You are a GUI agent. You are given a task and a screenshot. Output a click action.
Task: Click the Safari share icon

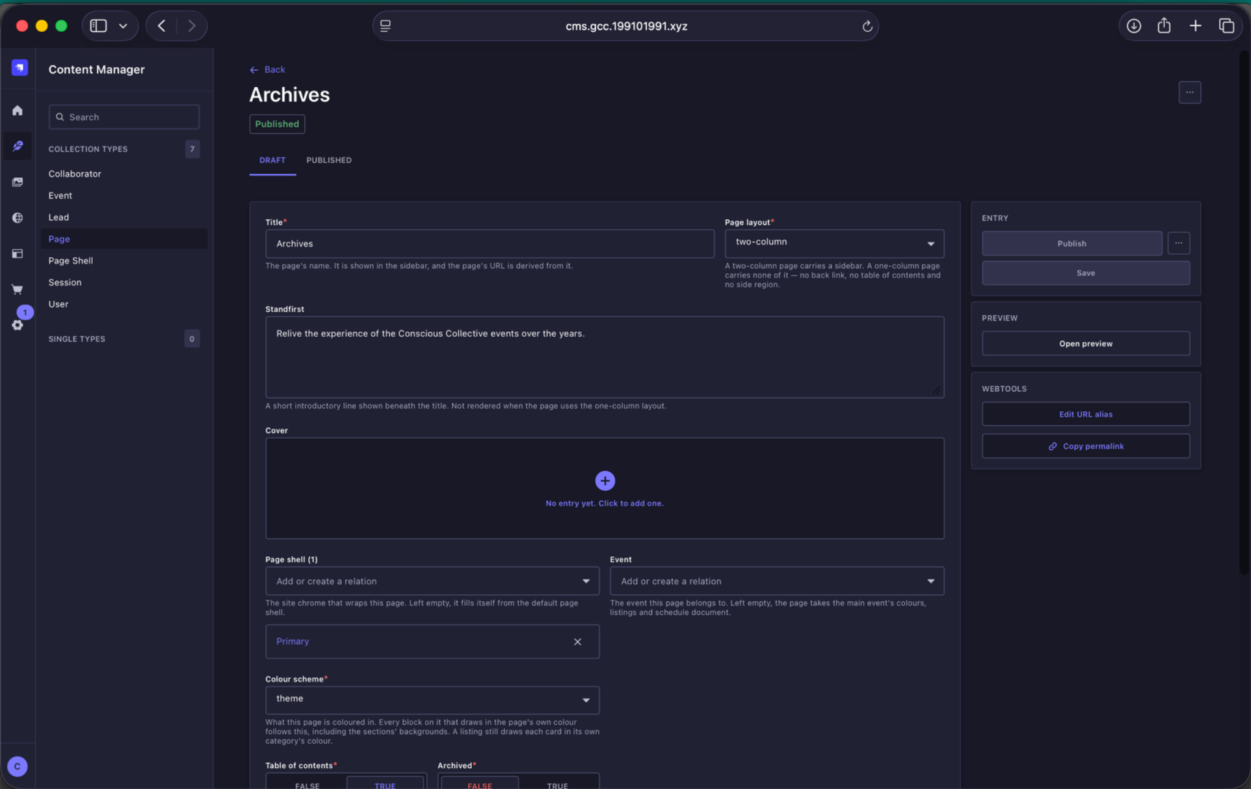[1164, 26]
